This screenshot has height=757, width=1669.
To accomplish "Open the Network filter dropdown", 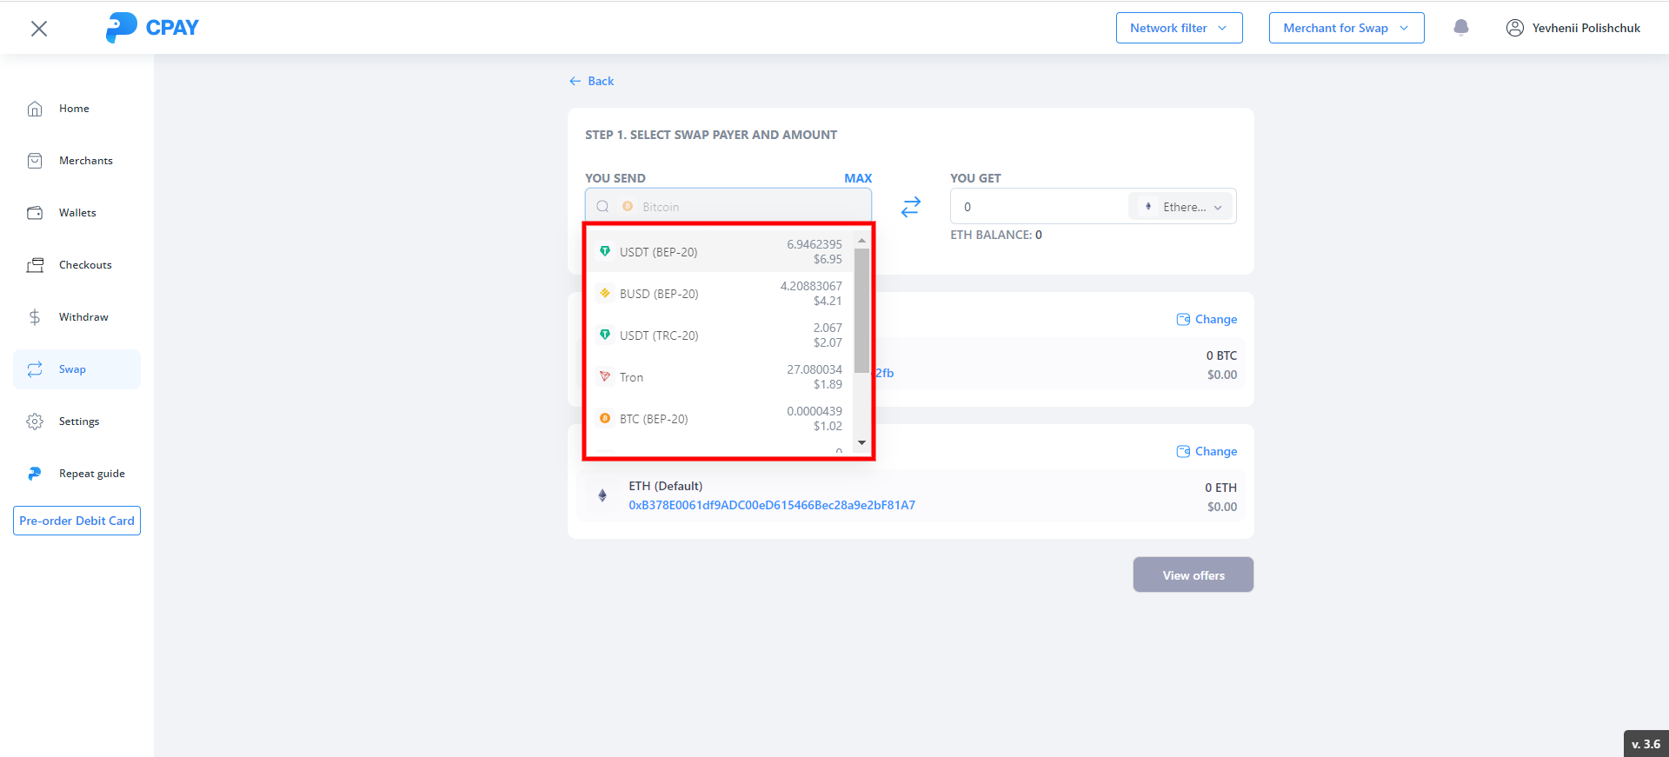I will coord(1178,28).
